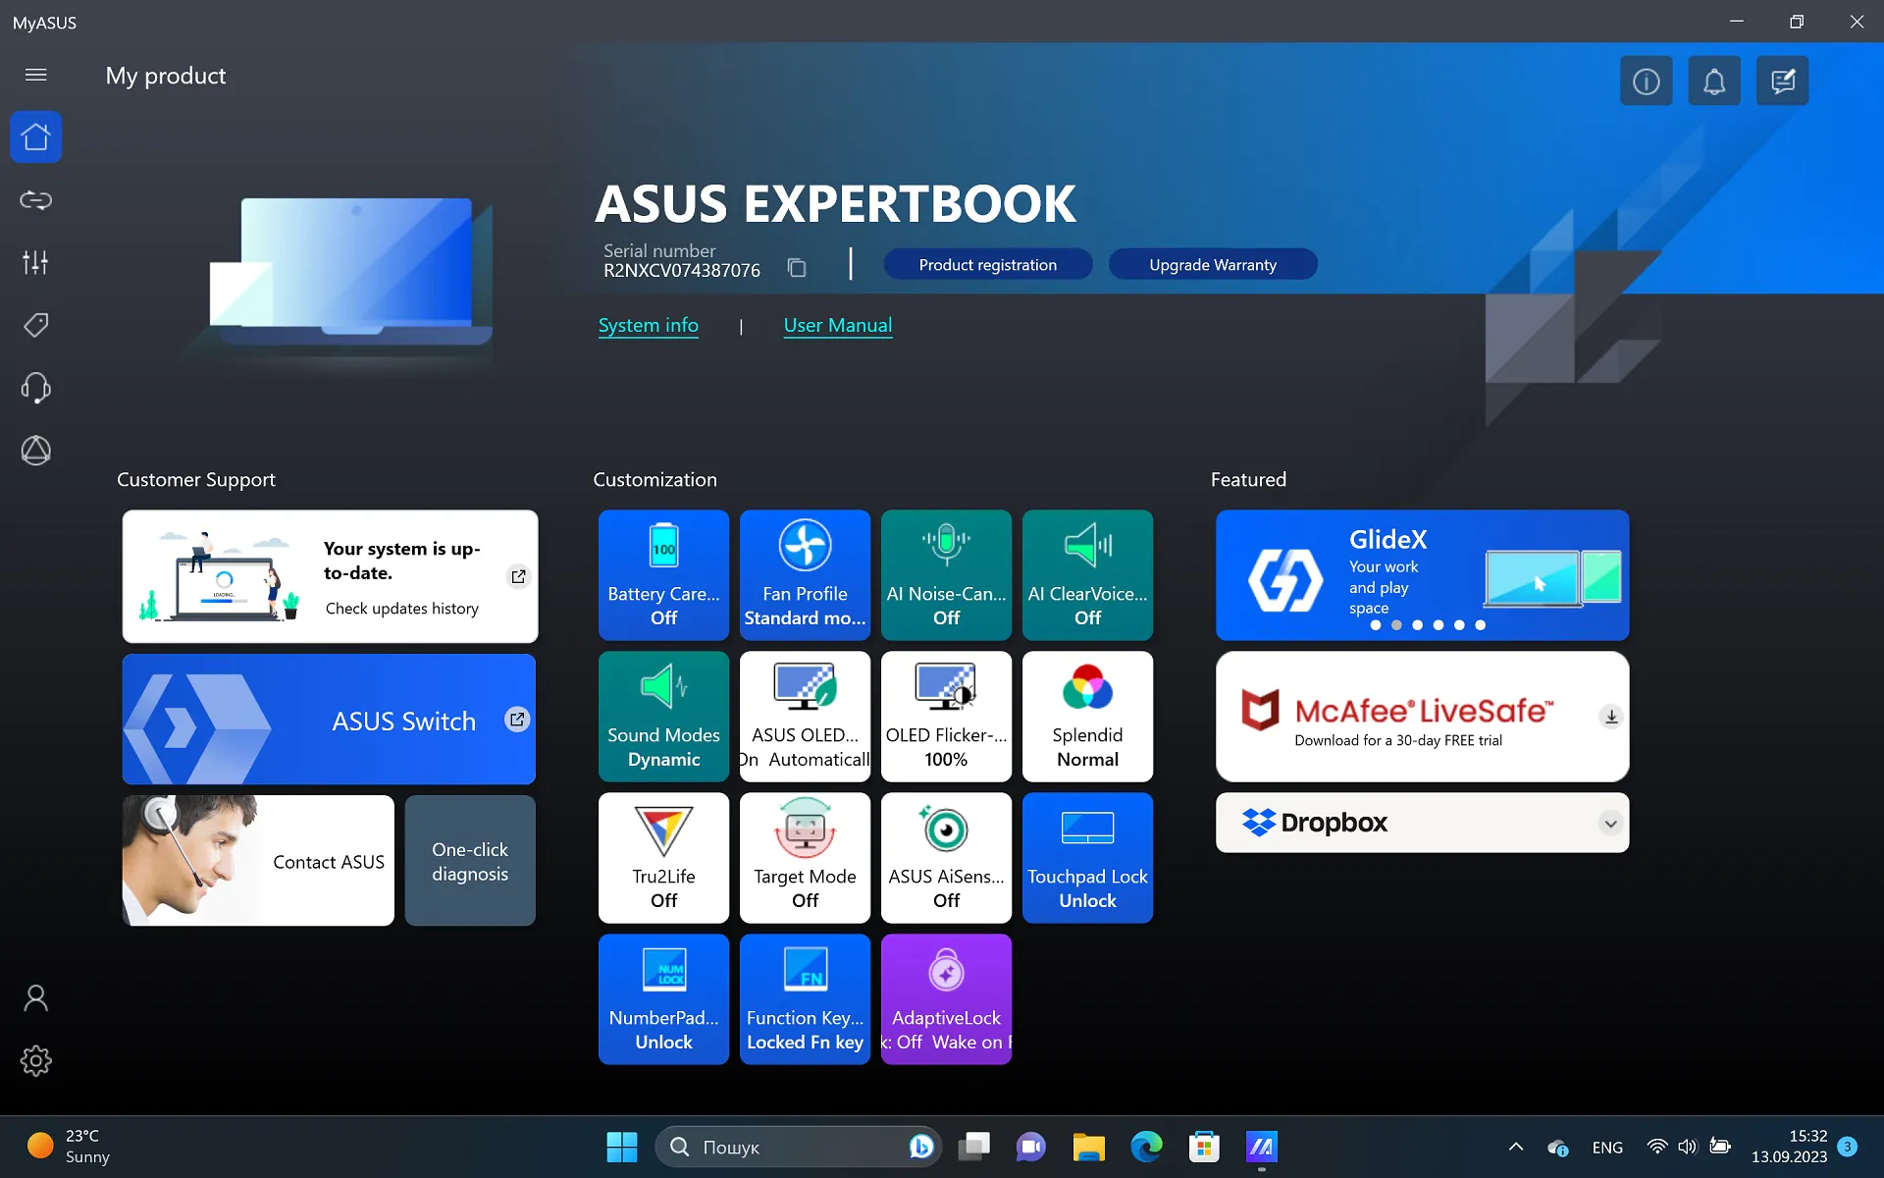The height and width of the screenshot is (1178, 1884).
Task: Expand the Dropbox card chevron
Action: click(1610, 823)
